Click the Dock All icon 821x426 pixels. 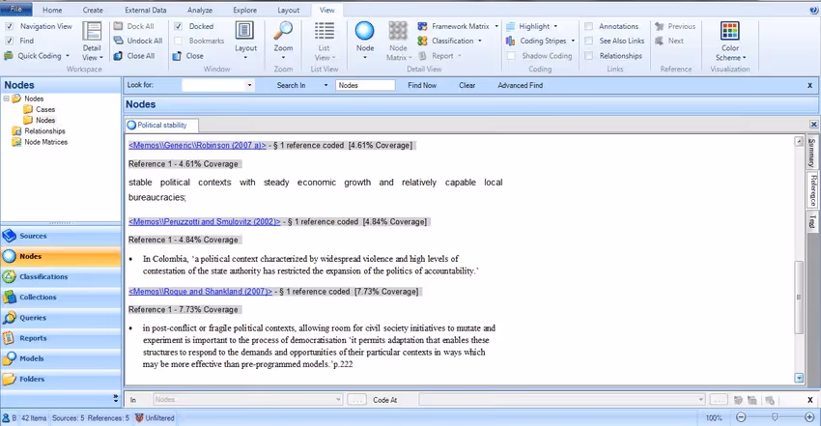[x=119, y=26]
